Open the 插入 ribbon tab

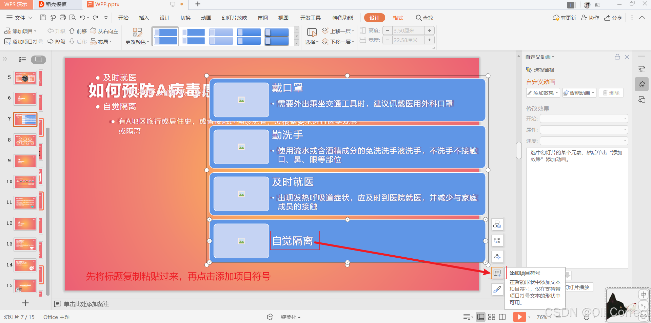click(144, 18)
